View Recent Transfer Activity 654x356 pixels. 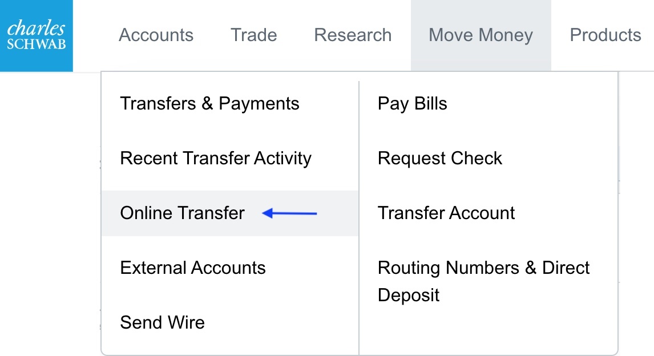pos(216,159)
